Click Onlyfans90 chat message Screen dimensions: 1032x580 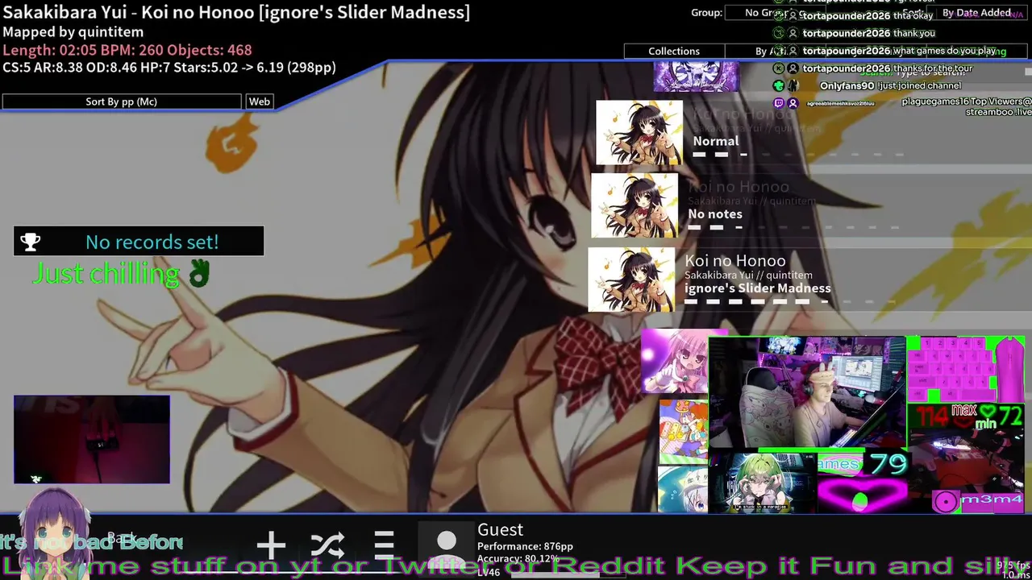pyautogui.click(x=890, y=85)
